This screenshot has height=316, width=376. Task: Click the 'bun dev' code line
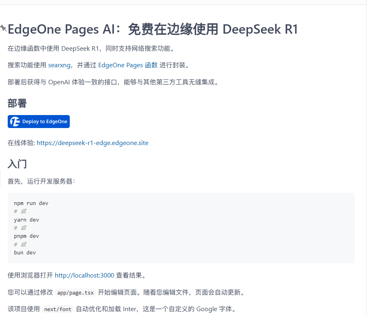pos(25,252)
